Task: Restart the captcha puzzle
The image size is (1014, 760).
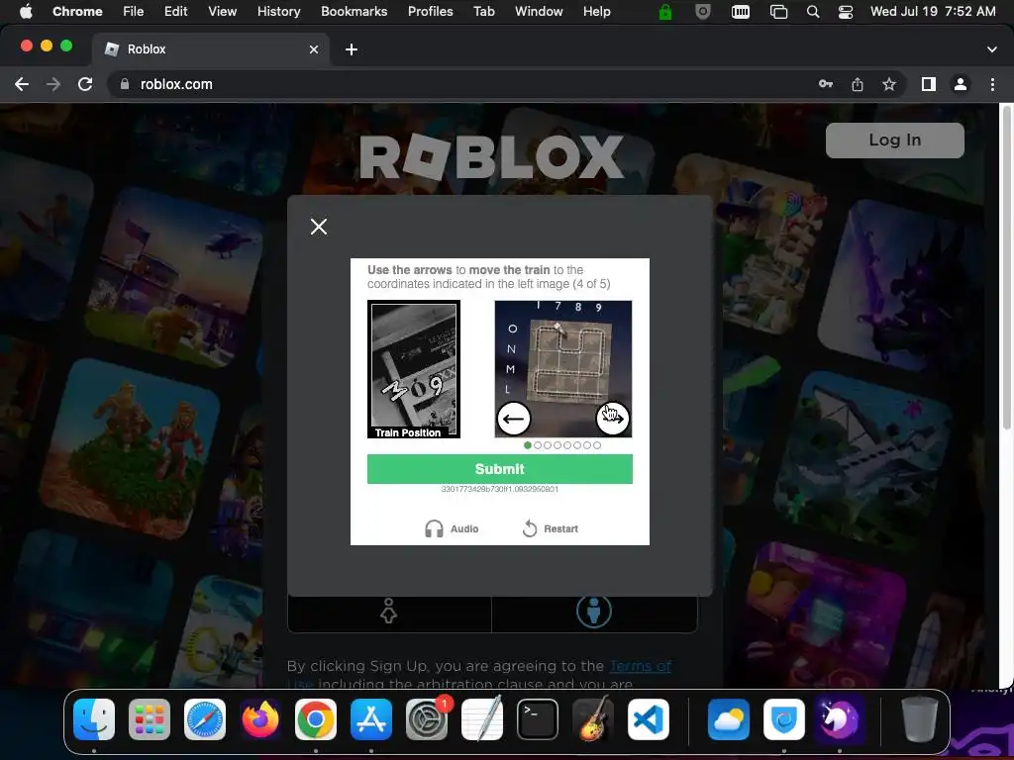Action: click(x=551, y=528)
